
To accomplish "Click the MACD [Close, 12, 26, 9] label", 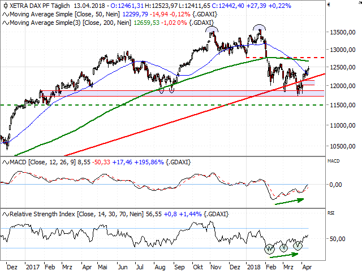I will coord(43,162).
